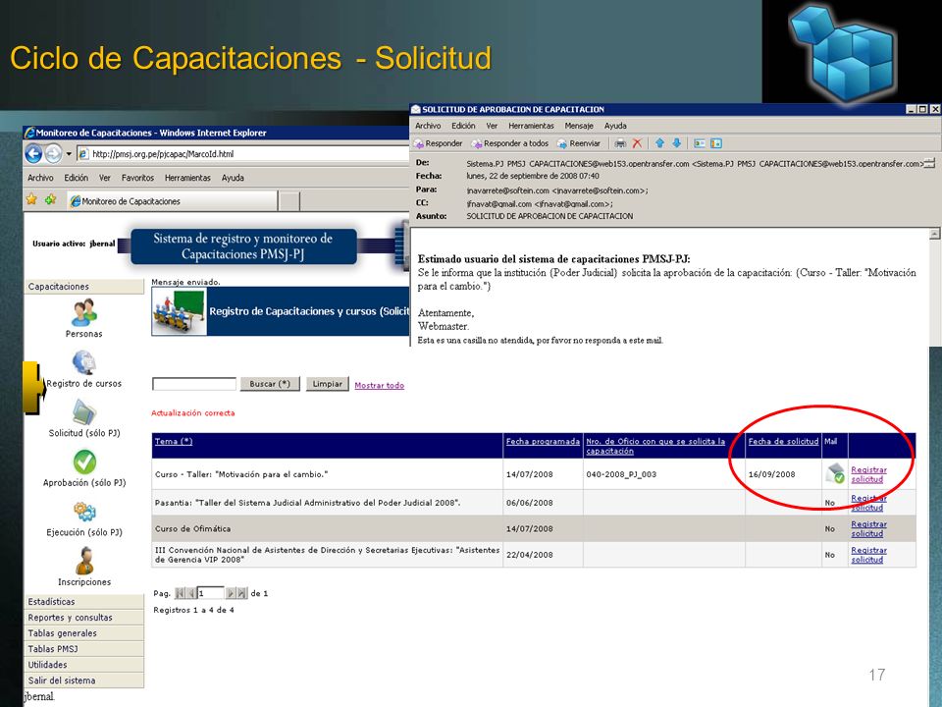This screenshot has width=942, height=707.
Task: Expand the Capacitaciones sidebar section
Action: 84,287
